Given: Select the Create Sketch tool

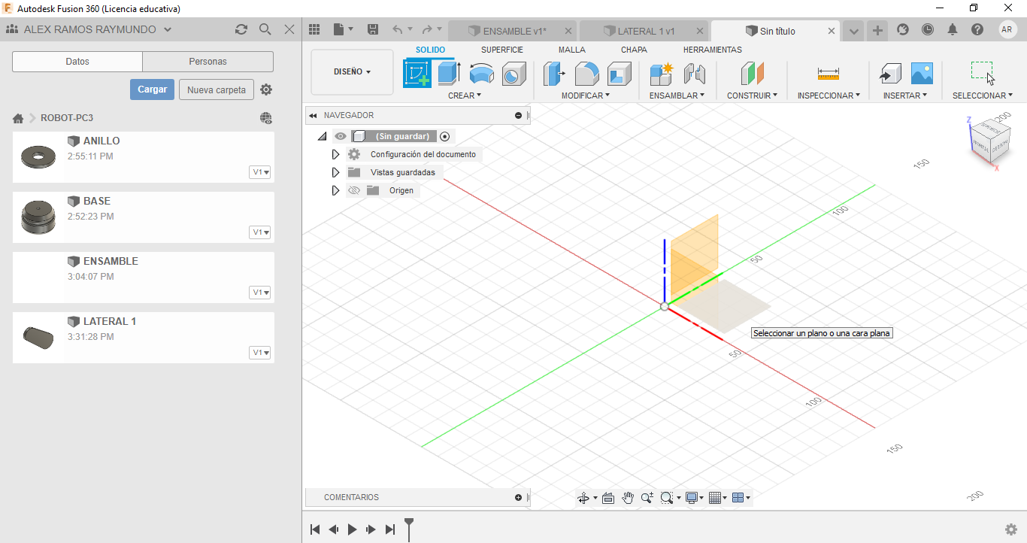Looking at the screenshot, I should tap(417, 74).
